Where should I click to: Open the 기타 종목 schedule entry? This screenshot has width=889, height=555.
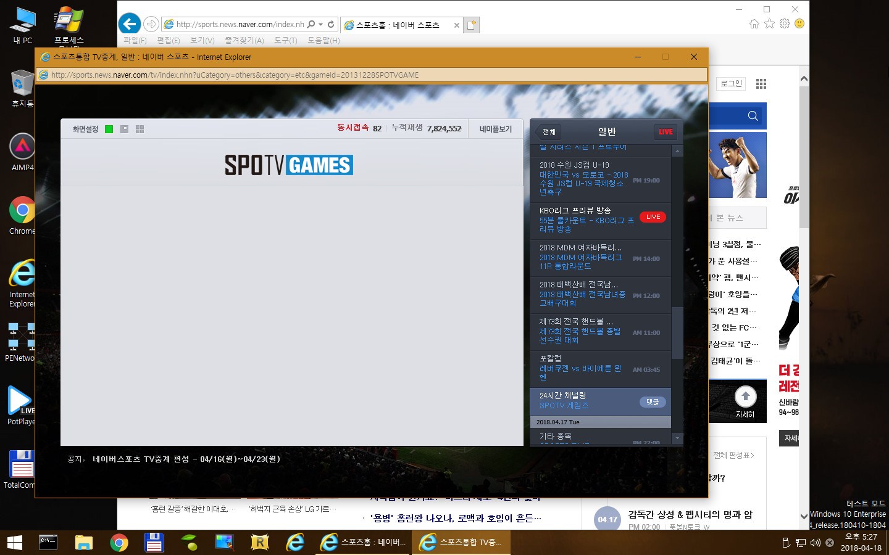(601, 437)
